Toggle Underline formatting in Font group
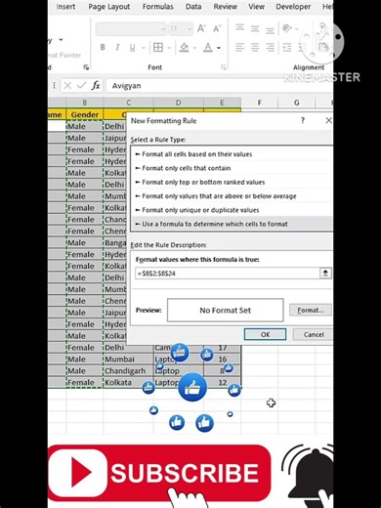 (x=132, y=48)
